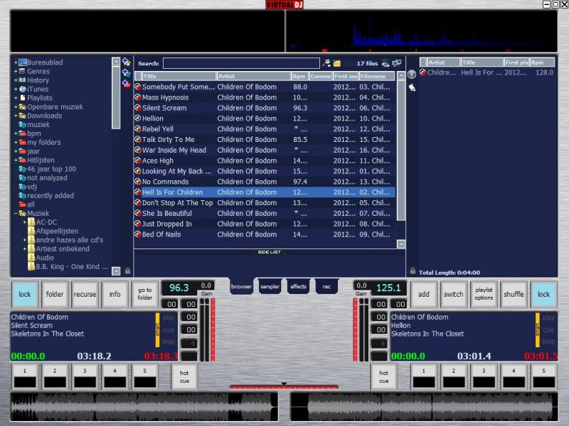Click the red all folder icon

tap(23, 204)
